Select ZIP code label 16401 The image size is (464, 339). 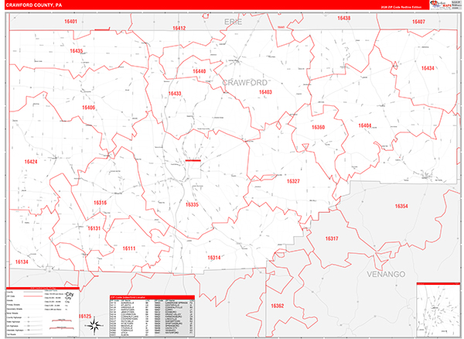coord(70,22)
